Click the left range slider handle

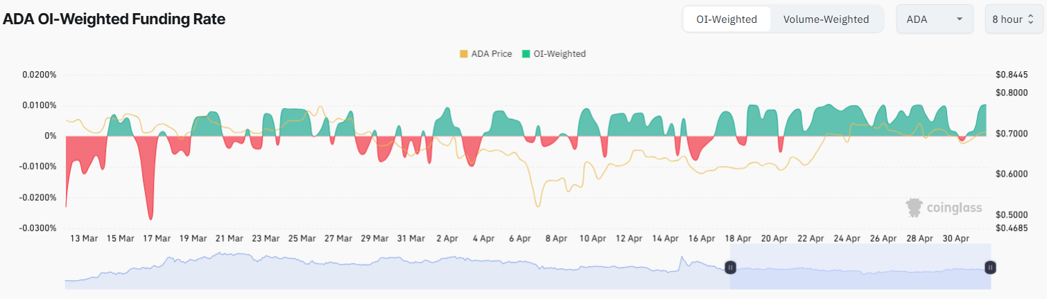(x=730, y=267)
